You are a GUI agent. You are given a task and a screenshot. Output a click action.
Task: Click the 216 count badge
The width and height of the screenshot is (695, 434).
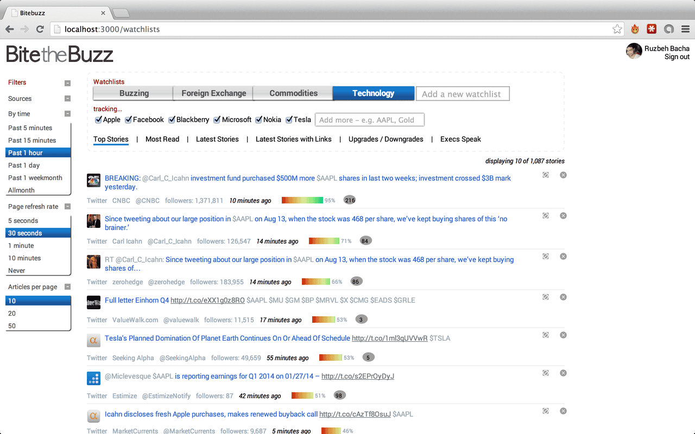[350, 200]
